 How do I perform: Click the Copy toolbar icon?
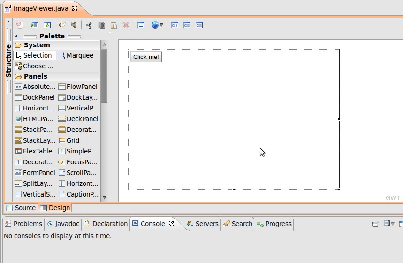[101, 25]
